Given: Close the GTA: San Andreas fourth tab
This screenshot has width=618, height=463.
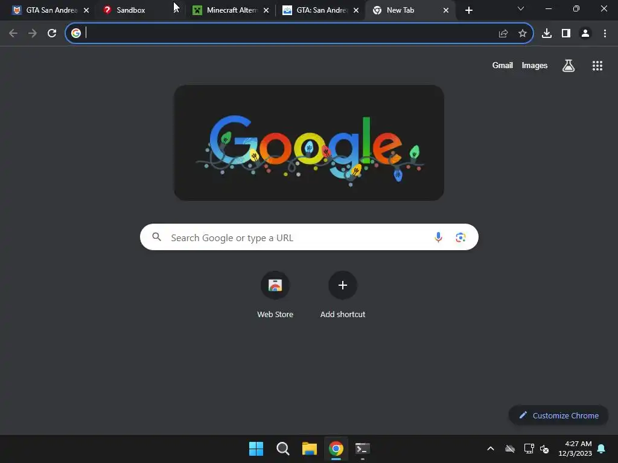Looking at the screenshot, I should [x=356, y=11].
